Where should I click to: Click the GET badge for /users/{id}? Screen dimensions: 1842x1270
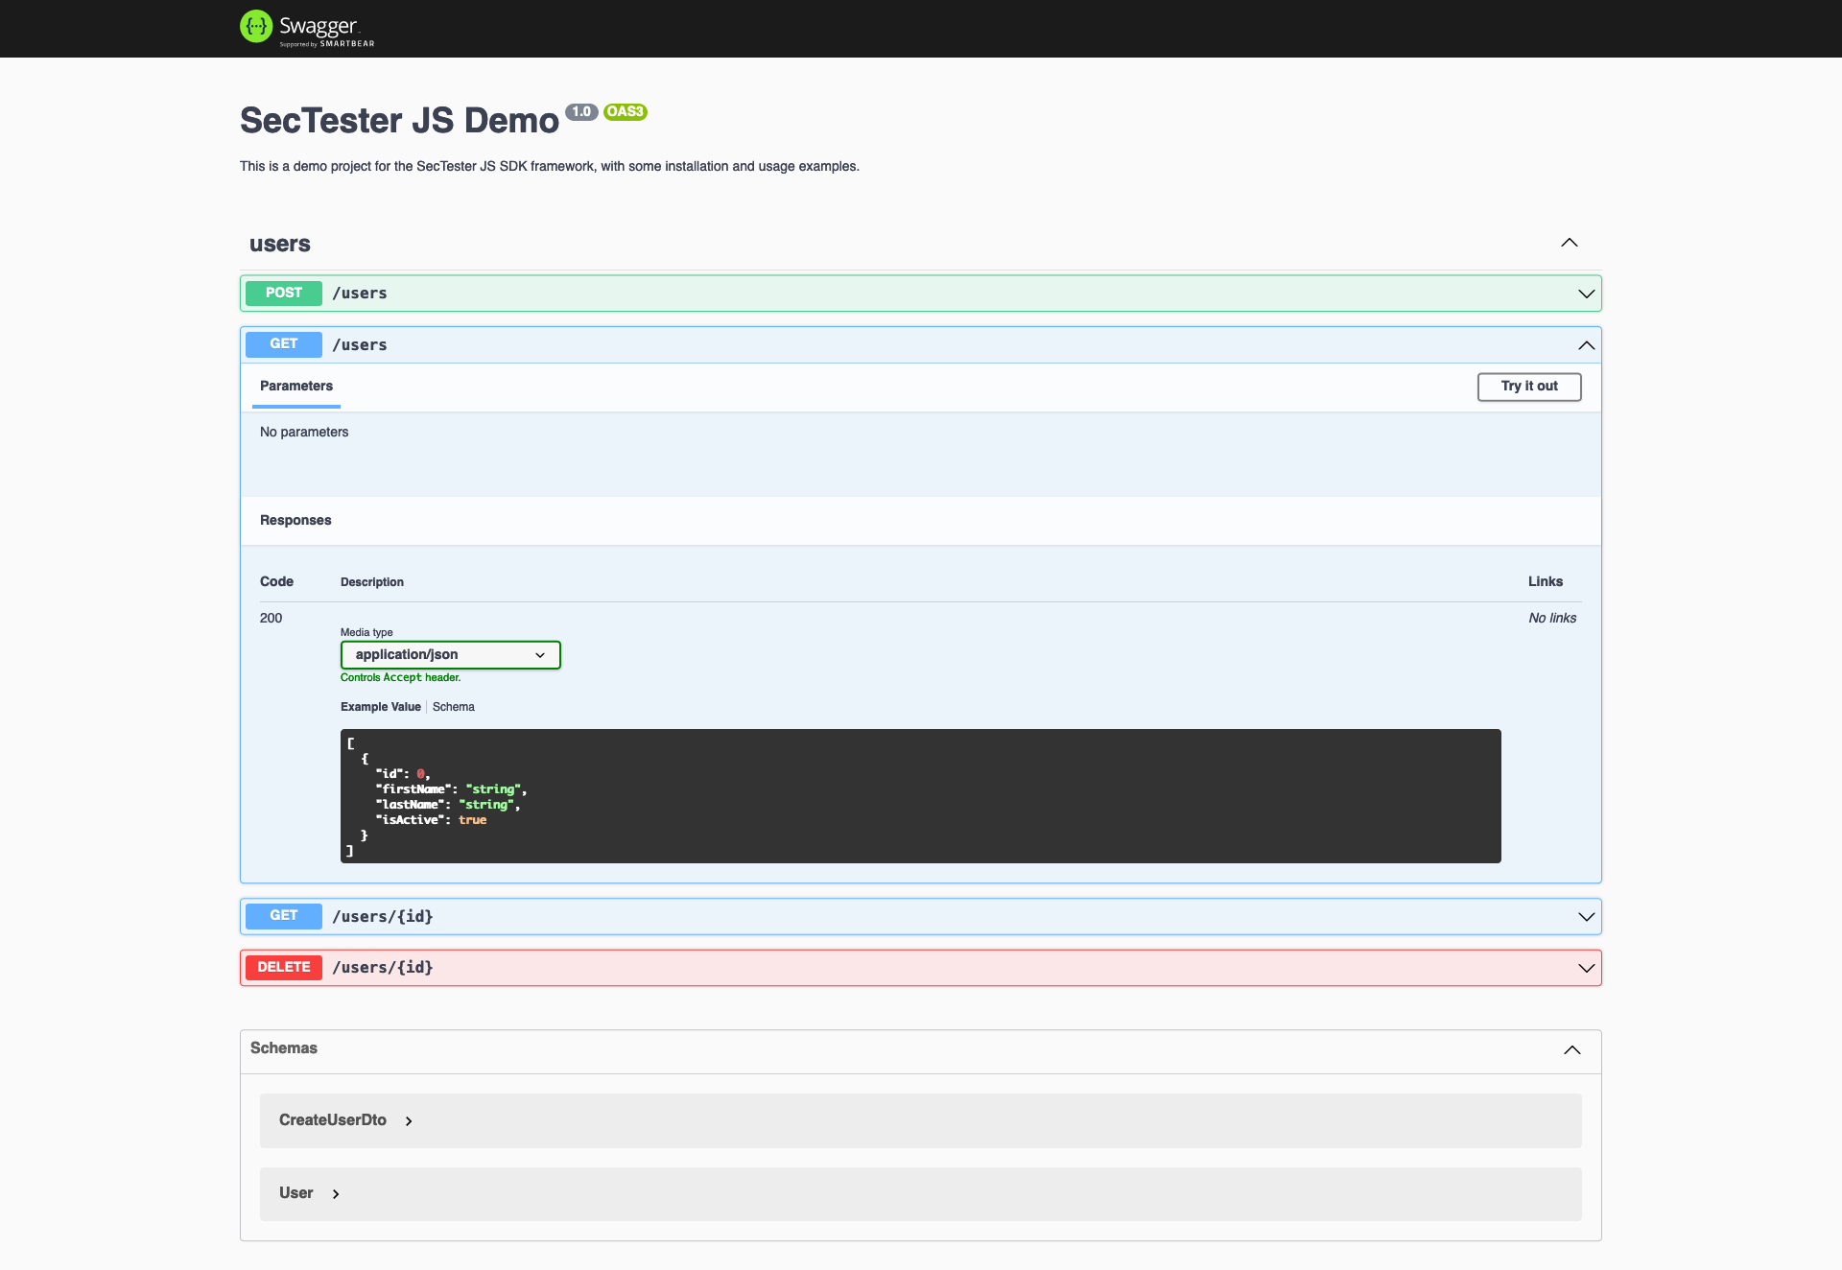[284, 916]
